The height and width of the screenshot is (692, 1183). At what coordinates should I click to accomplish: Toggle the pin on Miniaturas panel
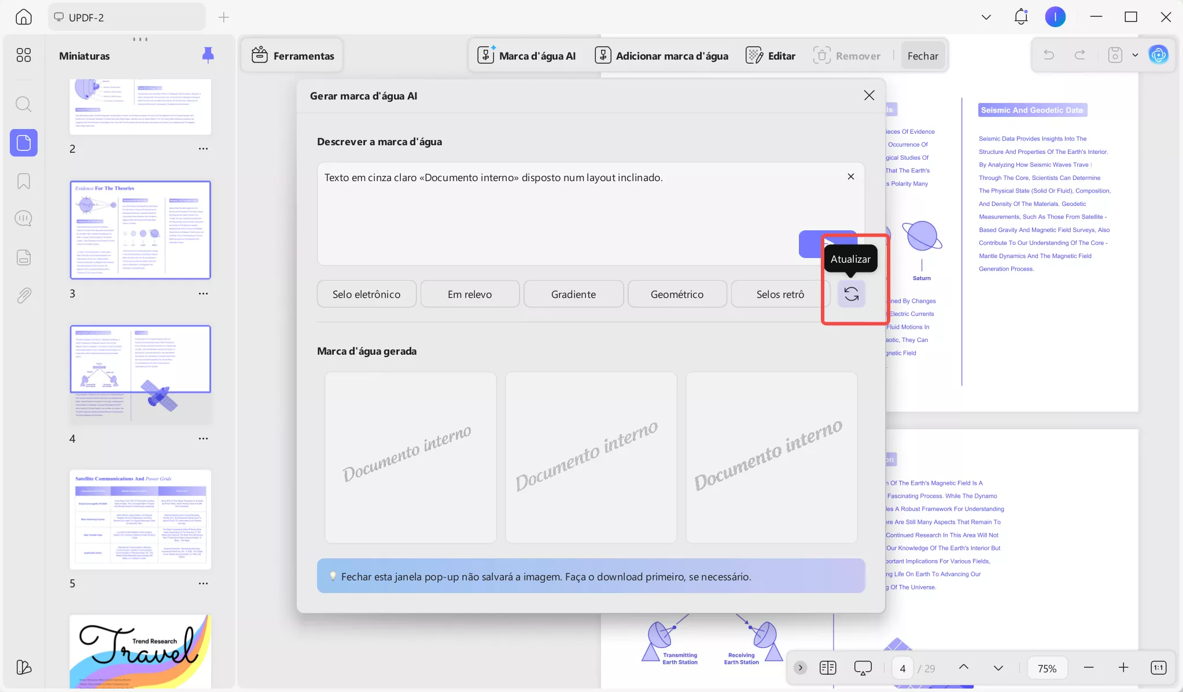click(208, 55)
